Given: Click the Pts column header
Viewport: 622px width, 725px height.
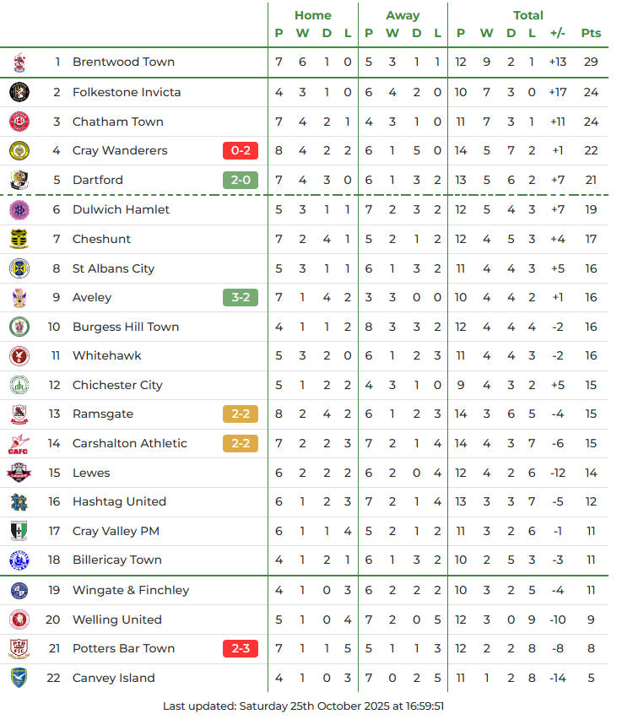Looking at the screenshot, I should pos(591,34).
